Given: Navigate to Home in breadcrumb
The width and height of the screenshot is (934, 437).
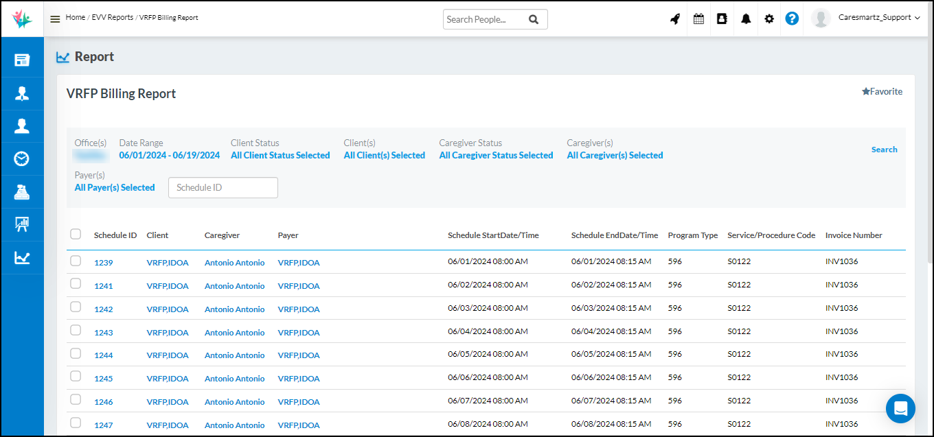Looking at the screenshot, I should (76, 18).
